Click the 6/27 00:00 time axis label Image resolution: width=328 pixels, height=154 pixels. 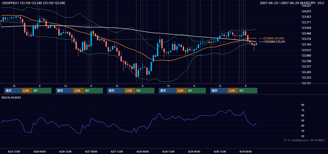tap(91, 151)
